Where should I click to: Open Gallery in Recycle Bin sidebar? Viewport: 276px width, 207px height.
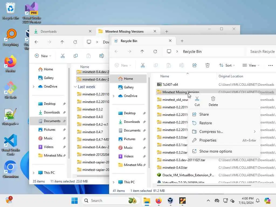(128, 87)
